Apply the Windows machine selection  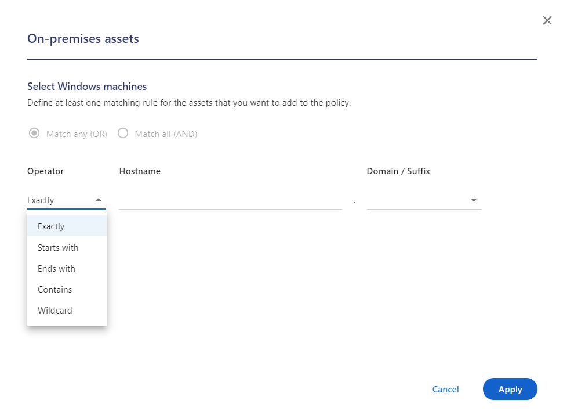coord(510,389)
